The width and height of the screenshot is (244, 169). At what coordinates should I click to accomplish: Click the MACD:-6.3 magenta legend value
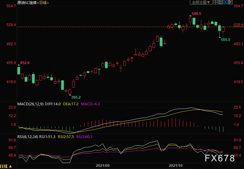(x=90, y=104)
